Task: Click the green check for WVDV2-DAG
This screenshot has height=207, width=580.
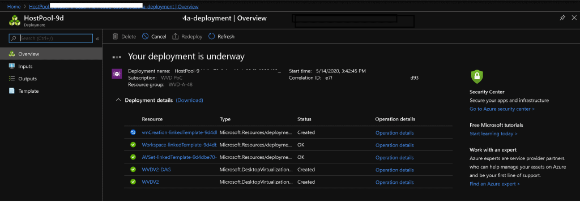Action: 133,169
